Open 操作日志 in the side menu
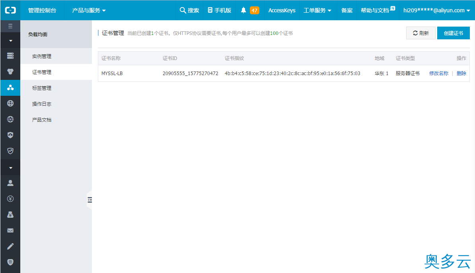 tap(42, 104)
